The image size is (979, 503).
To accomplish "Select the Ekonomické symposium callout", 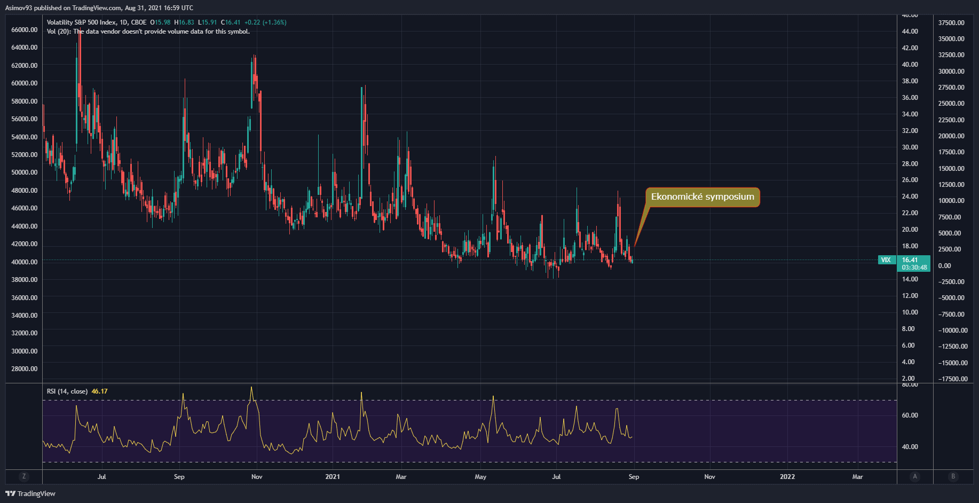I will pyautogui.click(x=702, y=197).
